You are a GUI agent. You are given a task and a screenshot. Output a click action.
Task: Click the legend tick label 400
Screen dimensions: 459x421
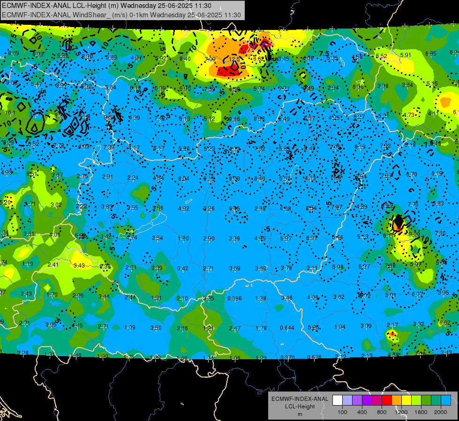(x=362, y=412)
